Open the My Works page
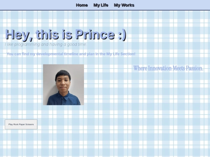Screen dimensions: 210x157 124,5
